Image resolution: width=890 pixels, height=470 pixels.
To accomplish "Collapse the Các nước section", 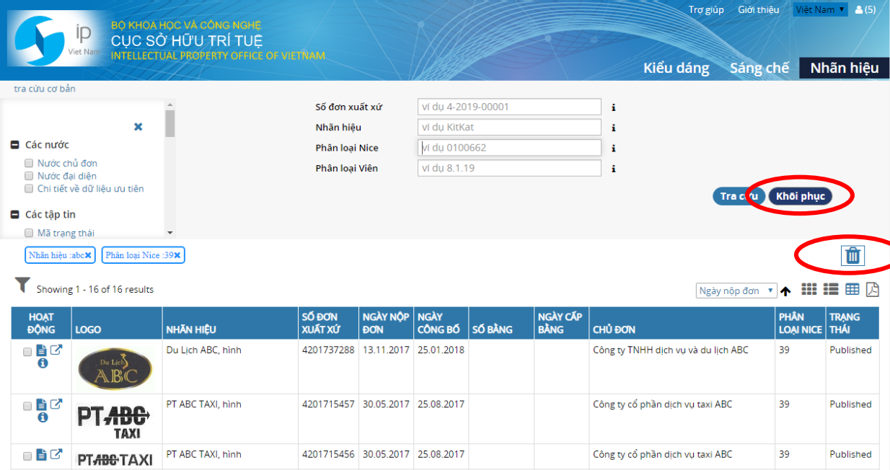I will point(14,145).
